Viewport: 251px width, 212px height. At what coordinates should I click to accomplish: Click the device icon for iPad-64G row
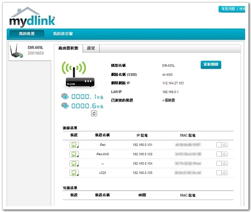tap(74, 154)
